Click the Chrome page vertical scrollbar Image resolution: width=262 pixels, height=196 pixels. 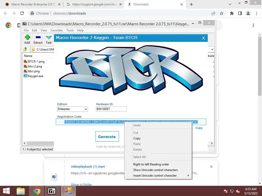point(260,66)
